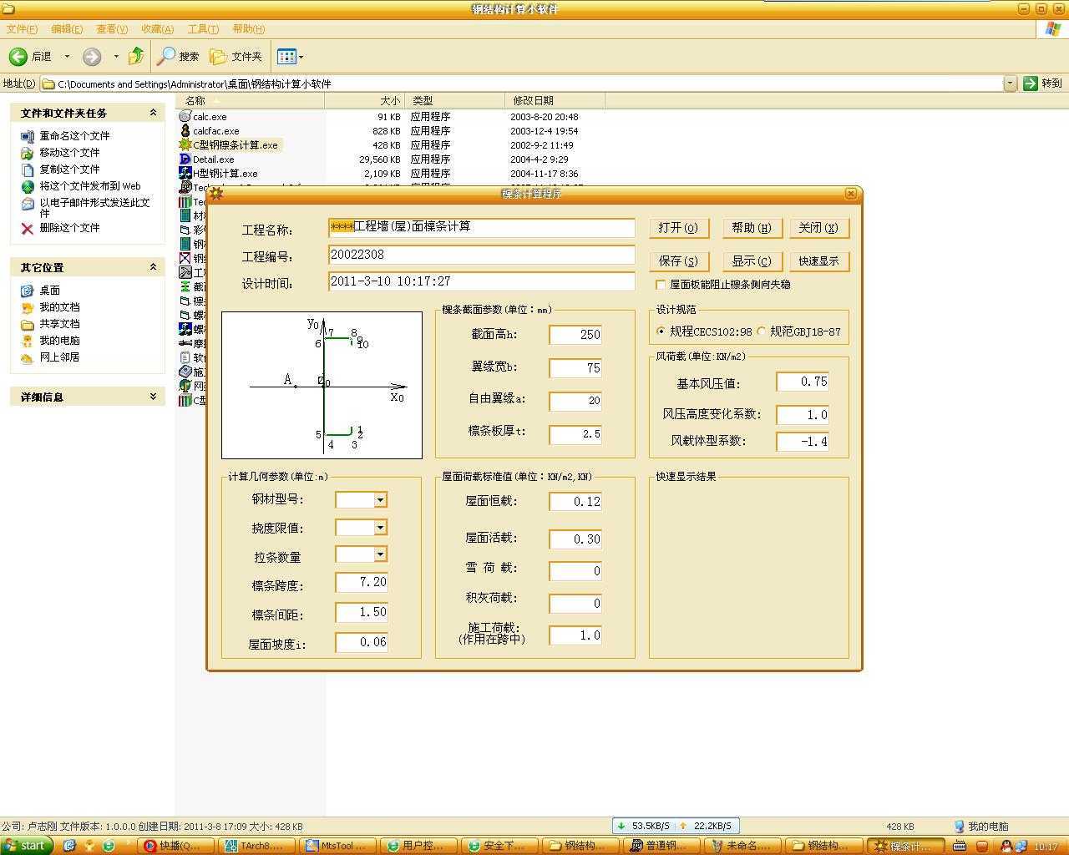Select the Detail.exe file icon

click(185, 159)
